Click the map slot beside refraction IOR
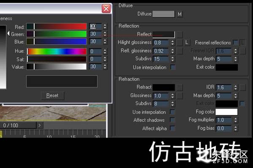 tap(242, 88)
